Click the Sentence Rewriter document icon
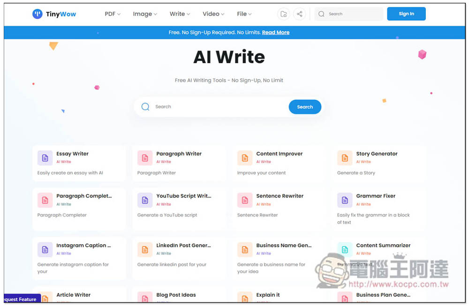469x306 pixels. tap(245, 200)
